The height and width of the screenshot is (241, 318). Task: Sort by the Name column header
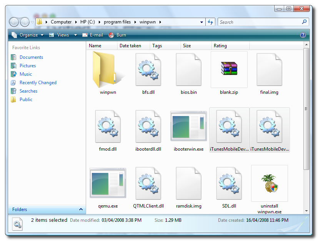point(102,46)
